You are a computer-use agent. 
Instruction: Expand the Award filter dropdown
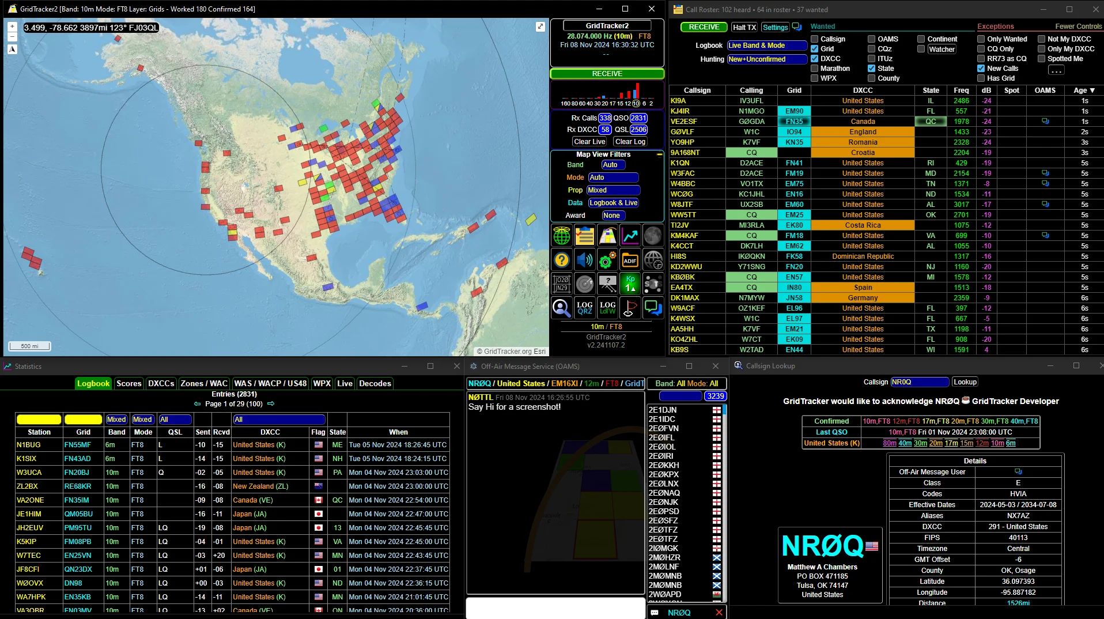tap(611, 216)
